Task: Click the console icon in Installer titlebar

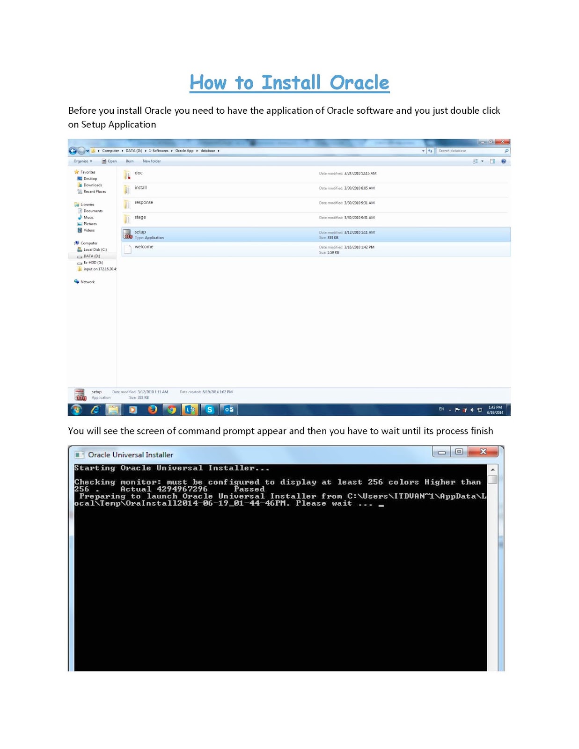Action: 80,455
